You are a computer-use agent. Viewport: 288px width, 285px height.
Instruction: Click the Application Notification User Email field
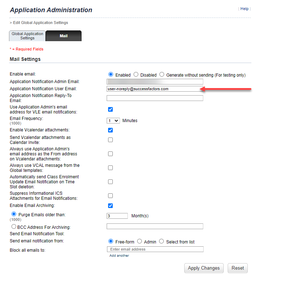155,89
